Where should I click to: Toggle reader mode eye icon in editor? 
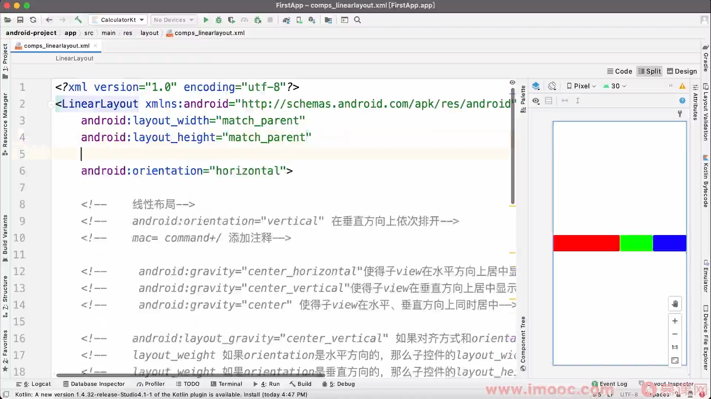(x=513, y=82)
